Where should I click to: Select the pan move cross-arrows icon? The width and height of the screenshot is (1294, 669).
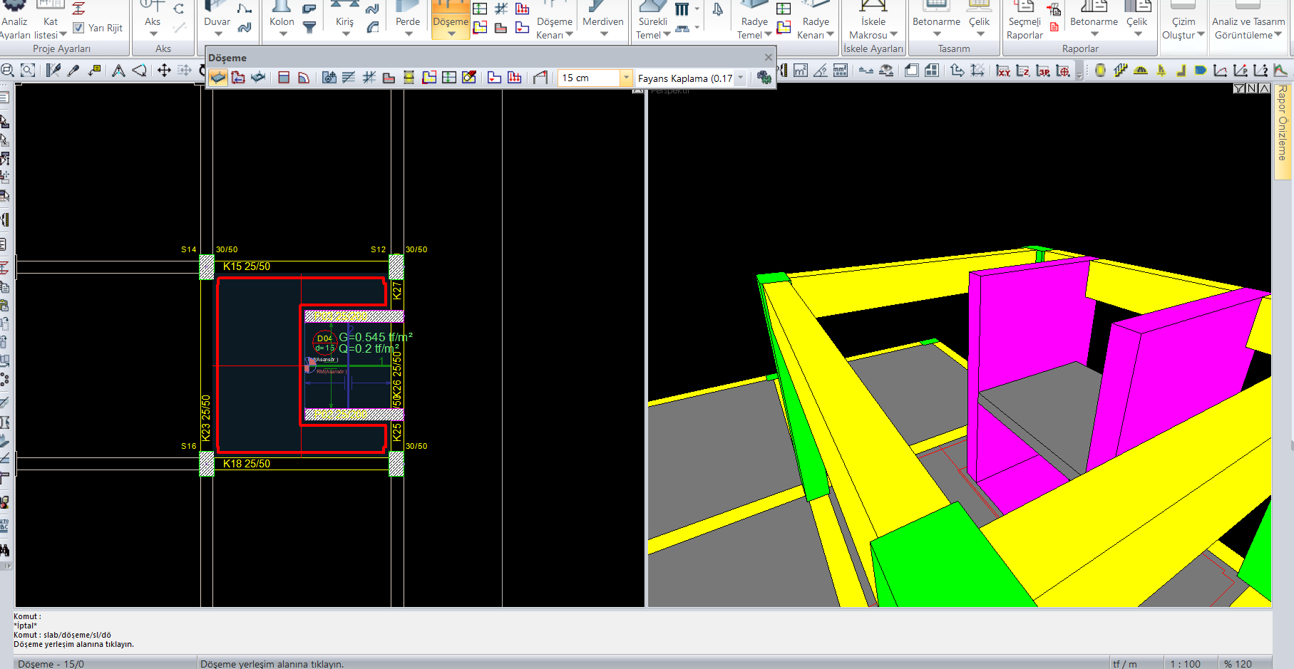point(164,70)
